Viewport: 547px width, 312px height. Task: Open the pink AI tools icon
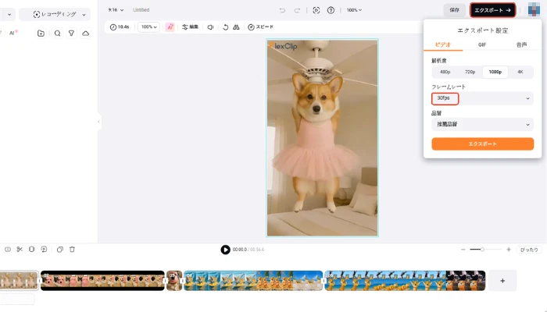(170, 27)
